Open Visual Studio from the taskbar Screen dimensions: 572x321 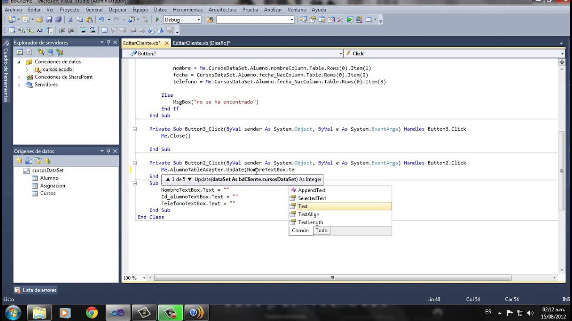[118, 313]
